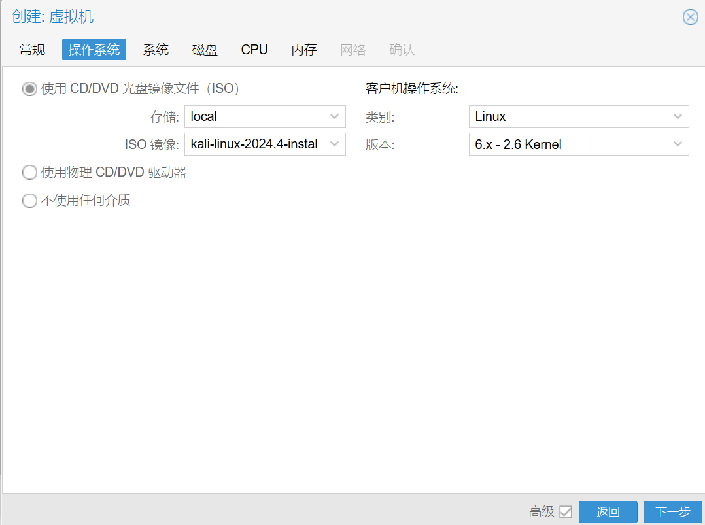Open the 类别 Linux dropdown arrow
The height and width of the screenshot is (525, 705).
click(678, 116)
